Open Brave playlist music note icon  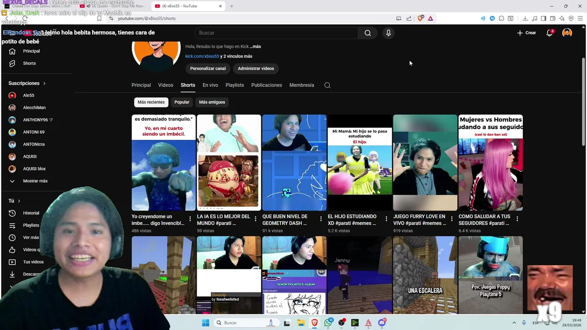(535, 18)
